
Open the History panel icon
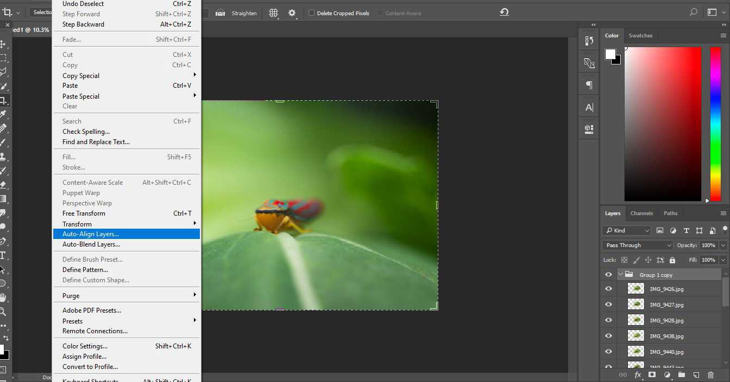tap(589, 41)
